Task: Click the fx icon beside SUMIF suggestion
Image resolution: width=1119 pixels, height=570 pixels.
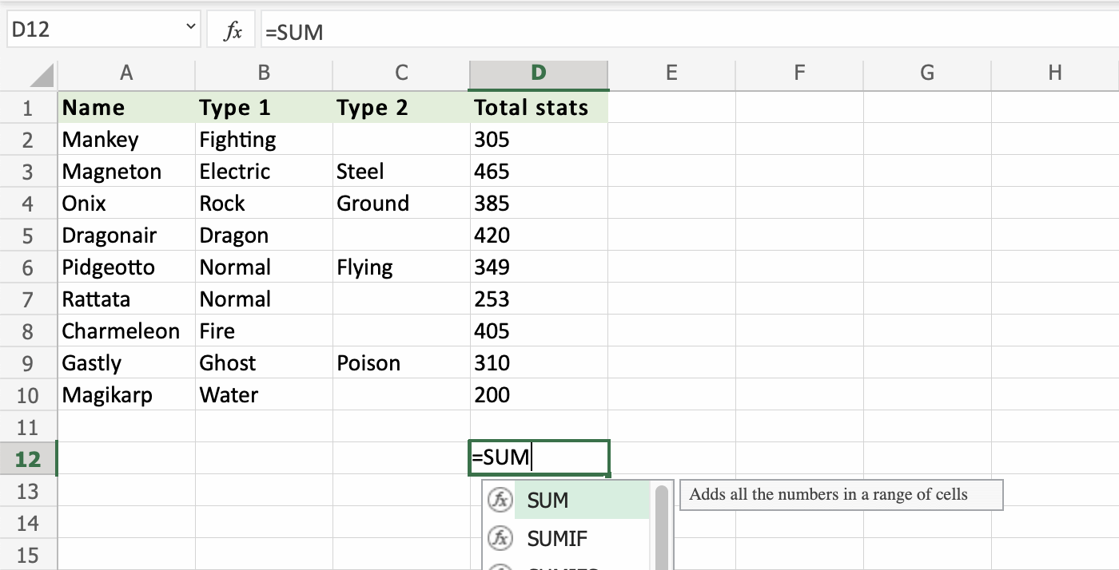Action: (x=500, y=538)
